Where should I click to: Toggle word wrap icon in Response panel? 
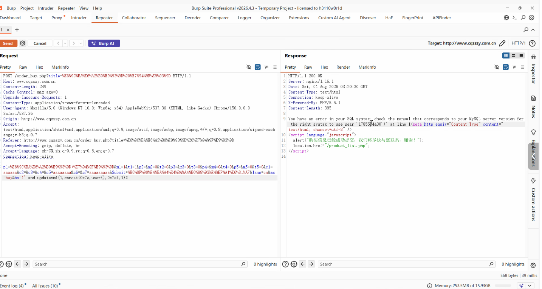(x=505, y=67)
